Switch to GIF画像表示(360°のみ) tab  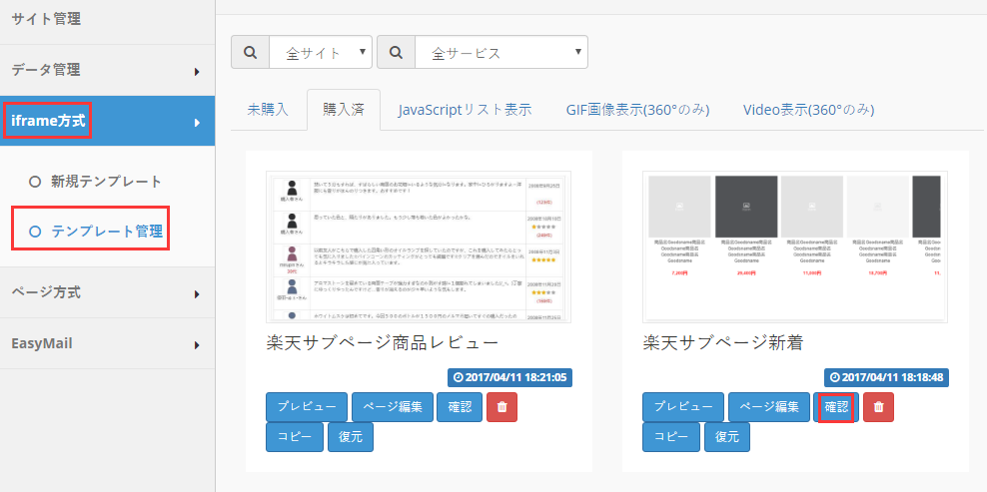pos(637,110)
